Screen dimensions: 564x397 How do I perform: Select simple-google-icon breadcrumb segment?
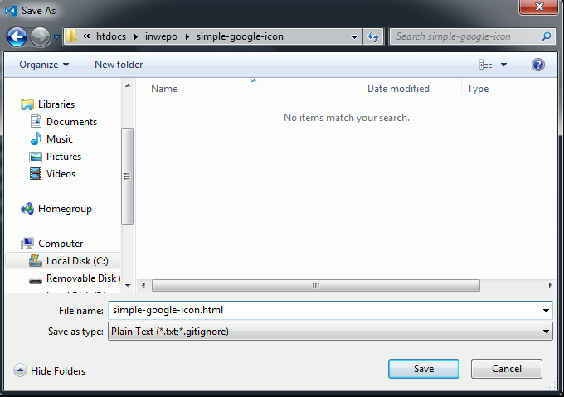[x=240, y=36]
